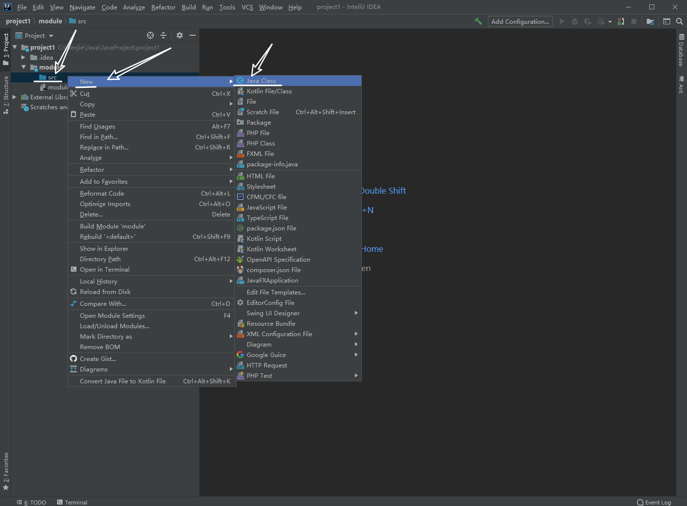Select JavaFXApplication entry
Image resolution: width=687 pixels, height=506 pixels.
pos(298,280)
